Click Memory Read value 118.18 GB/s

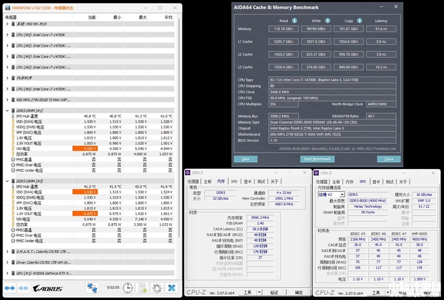point(284,29)
